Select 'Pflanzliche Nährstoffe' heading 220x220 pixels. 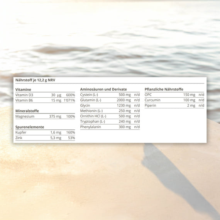164,89
